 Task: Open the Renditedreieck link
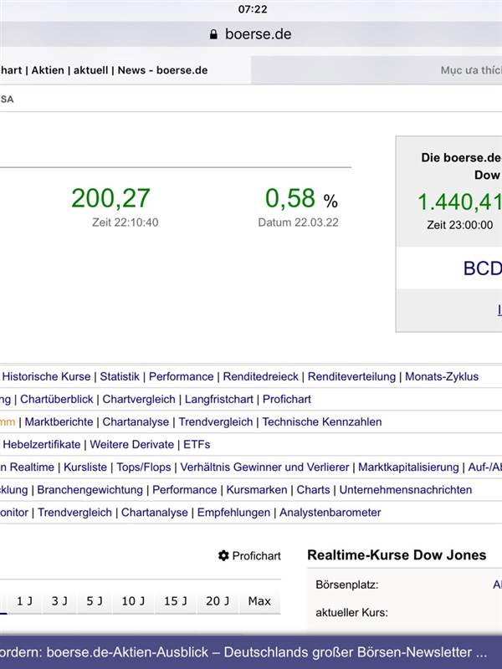(x=260, y=377)
